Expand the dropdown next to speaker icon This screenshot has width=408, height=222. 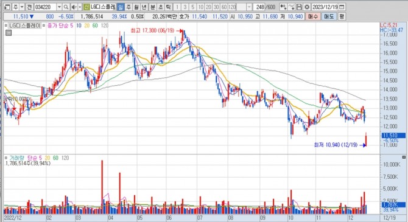pyautogui.click(x=80, y=7)
